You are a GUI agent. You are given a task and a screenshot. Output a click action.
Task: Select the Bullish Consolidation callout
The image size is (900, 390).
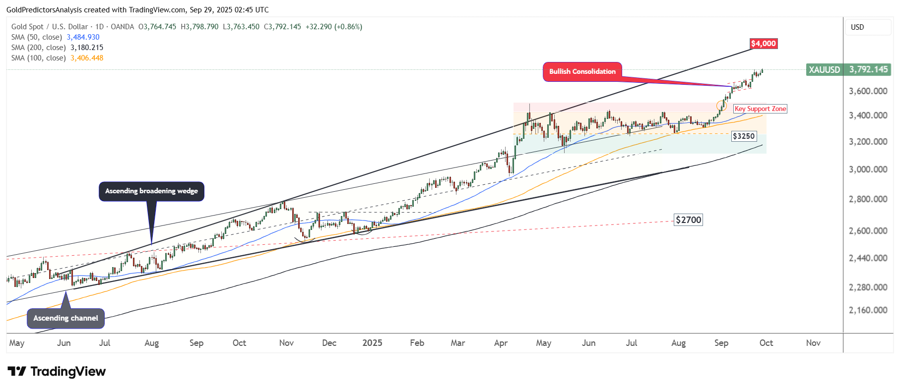582,71
